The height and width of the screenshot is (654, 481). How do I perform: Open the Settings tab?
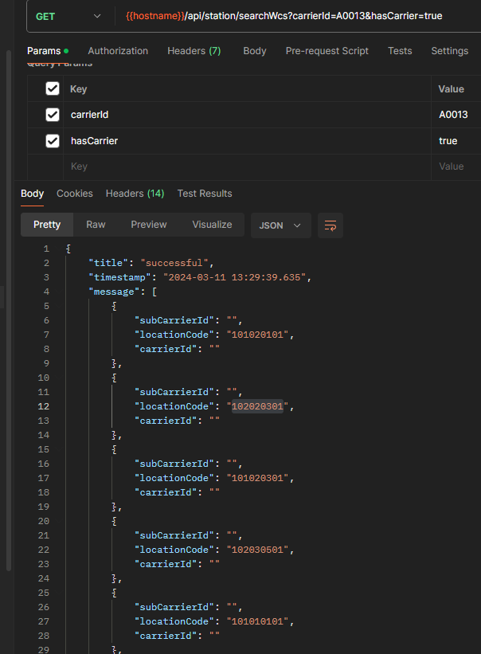(x=449, y=51)
